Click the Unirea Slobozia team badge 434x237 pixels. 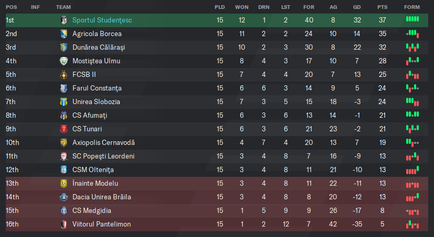(x=63, y=102)
